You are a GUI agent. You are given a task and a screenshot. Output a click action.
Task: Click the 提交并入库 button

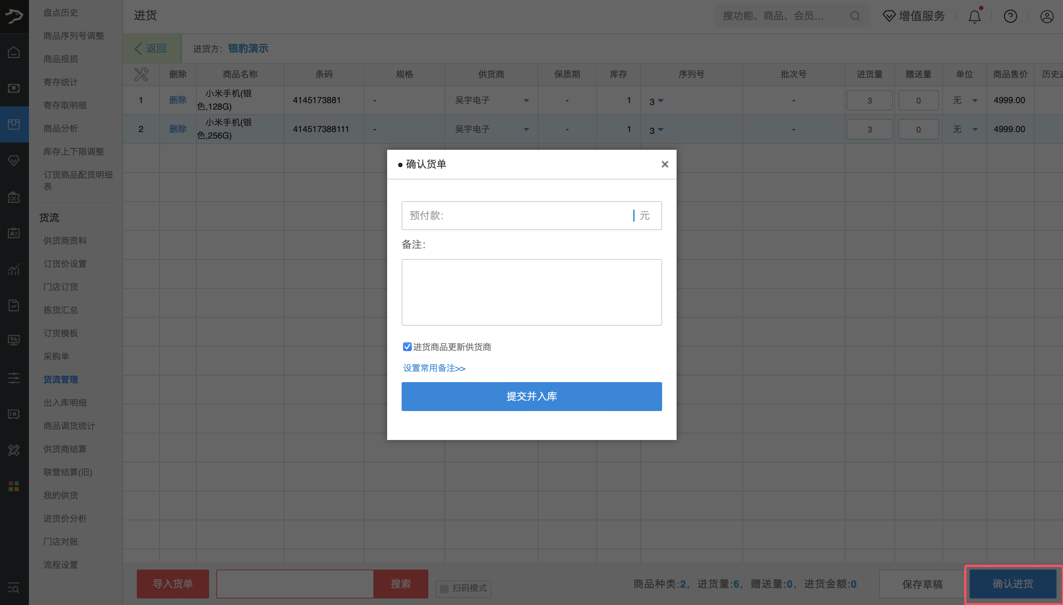point(531,397)
